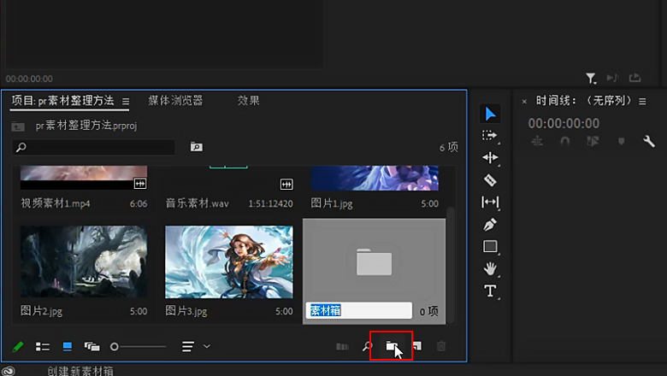Select the Slip tool
The height and width of the screenshot is (376, 667).
[490, 203]
